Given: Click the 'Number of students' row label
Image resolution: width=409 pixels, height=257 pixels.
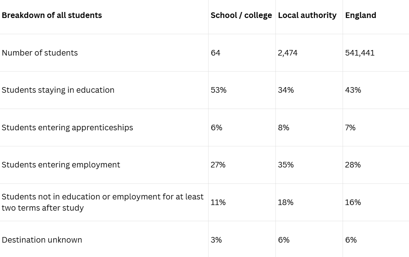Looking at the screenshot, I should (40, 53).
